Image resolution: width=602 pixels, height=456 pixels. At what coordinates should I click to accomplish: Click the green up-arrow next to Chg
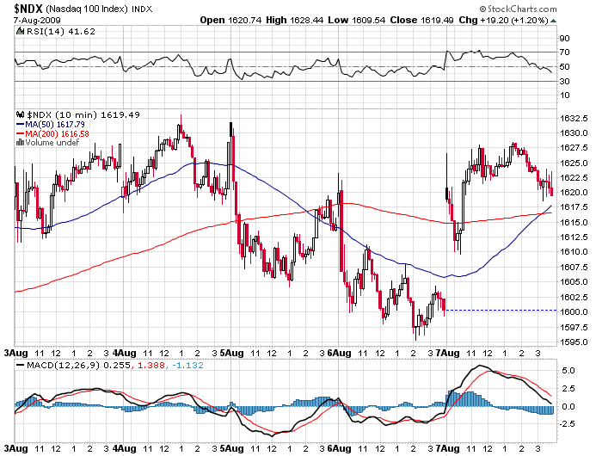(553, 21)
